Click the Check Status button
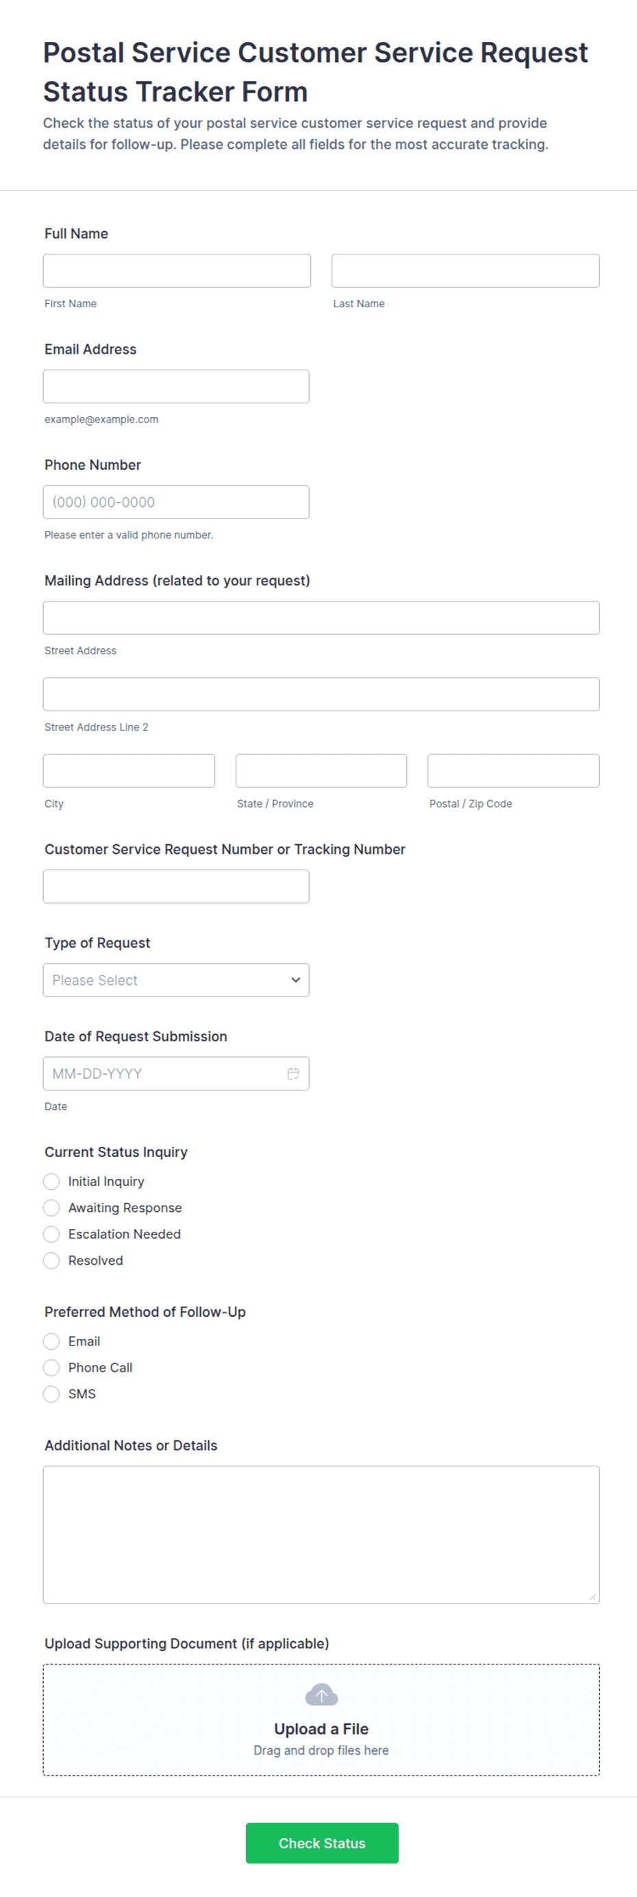 tap(322, 1844)
